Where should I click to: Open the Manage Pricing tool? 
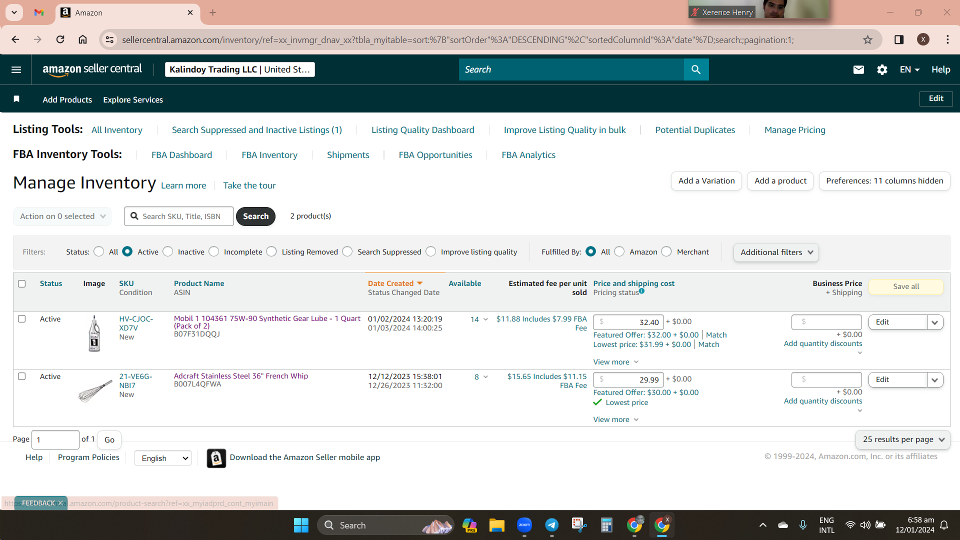click(795, 130)
